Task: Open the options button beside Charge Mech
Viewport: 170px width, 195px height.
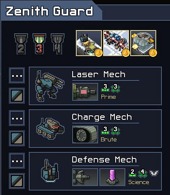Action: (x=17, y=118)
